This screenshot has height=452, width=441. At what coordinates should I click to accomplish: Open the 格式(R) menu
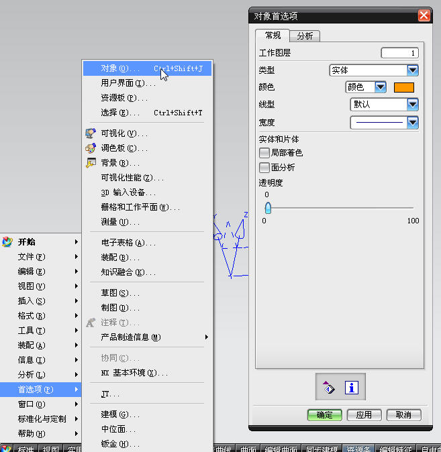40,316
